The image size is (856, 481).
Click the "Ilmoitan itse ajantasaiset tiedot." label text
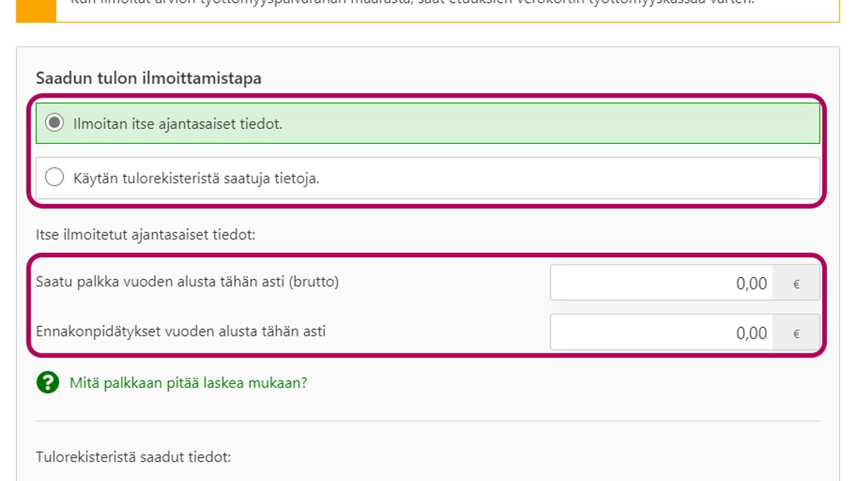click(178, 124)
